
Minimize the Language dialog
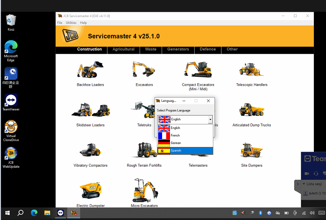pyautogui.click(x=184, y=101)
